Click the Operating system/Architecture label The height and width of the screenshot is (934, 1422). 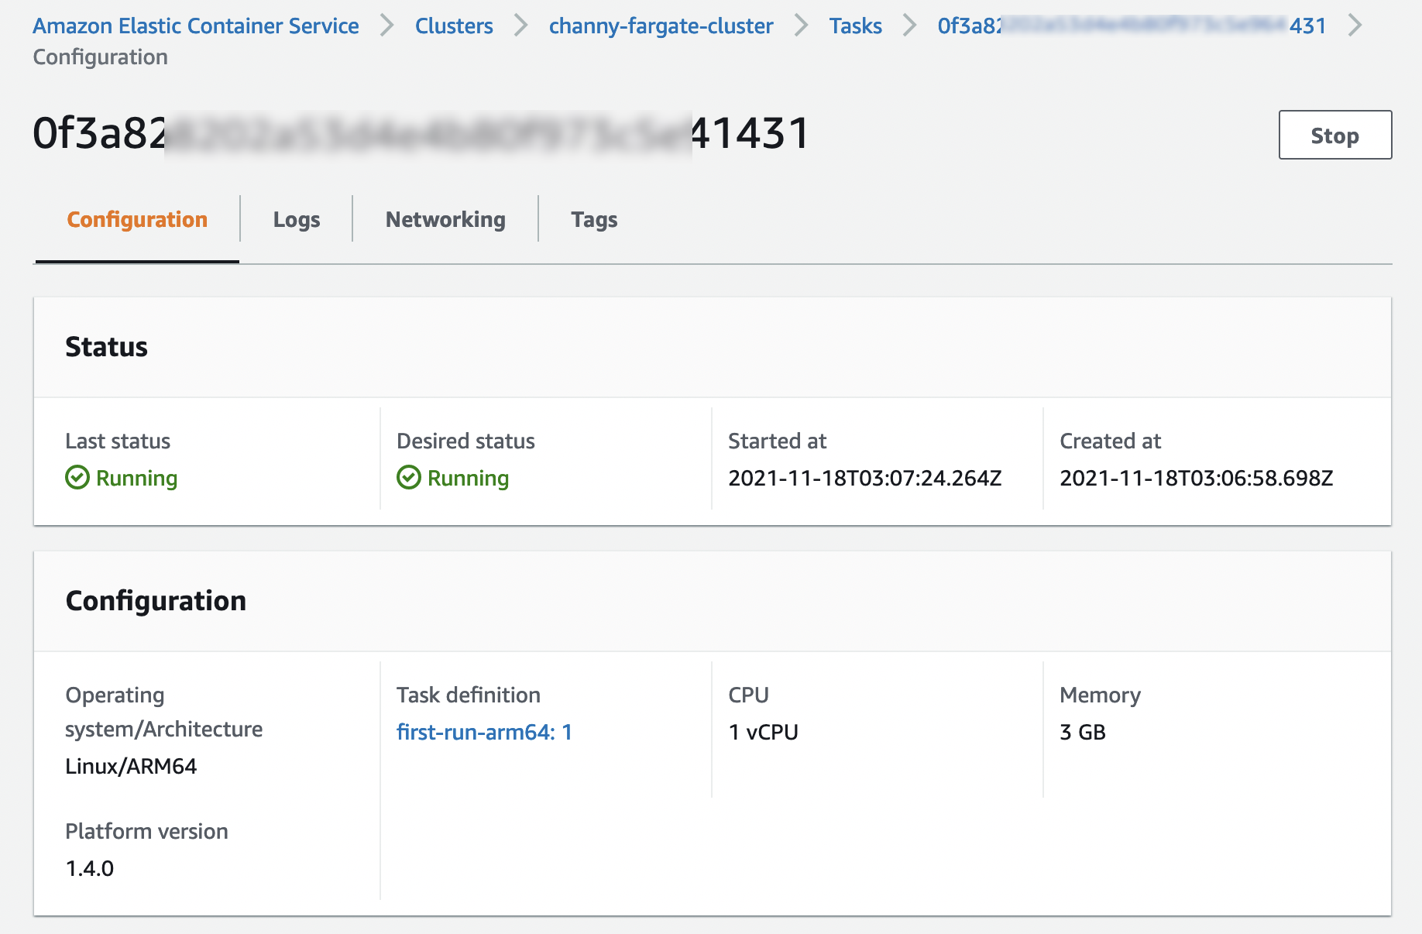(164, 712)
